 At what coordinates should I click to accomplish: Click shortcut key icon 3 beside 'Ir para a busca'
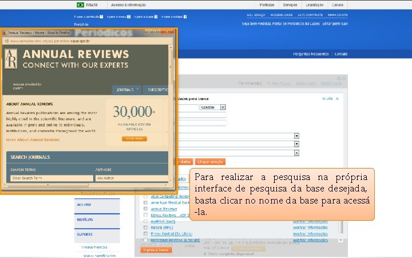156,17
